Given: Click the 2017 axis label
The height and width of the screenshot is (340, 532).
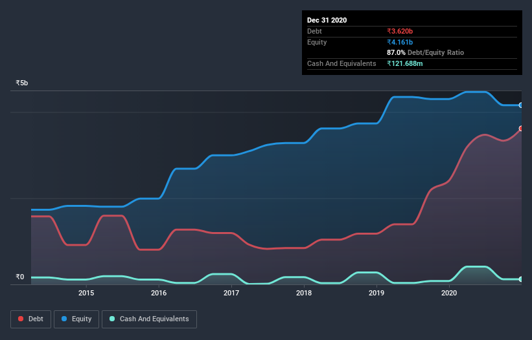Looking at the screenshot, I should (x=231, y=293).
